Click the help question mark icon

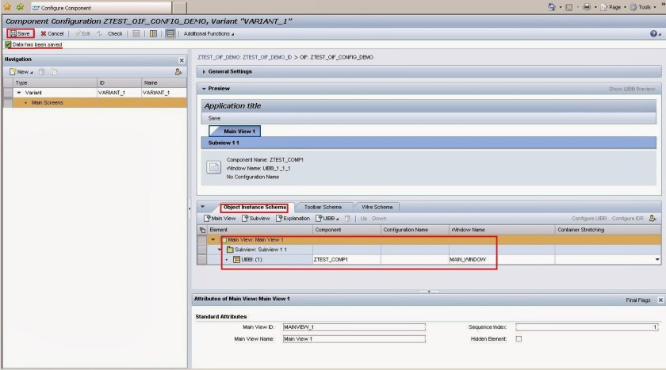653,34
